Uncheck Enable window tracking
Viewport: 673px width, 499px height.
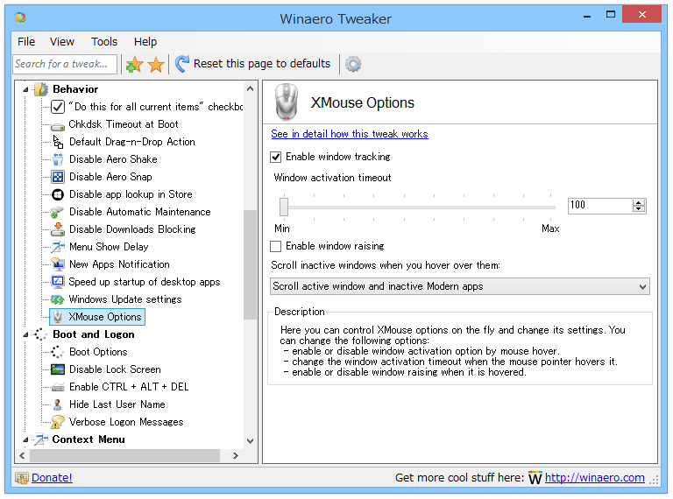(x=275, y=158)
